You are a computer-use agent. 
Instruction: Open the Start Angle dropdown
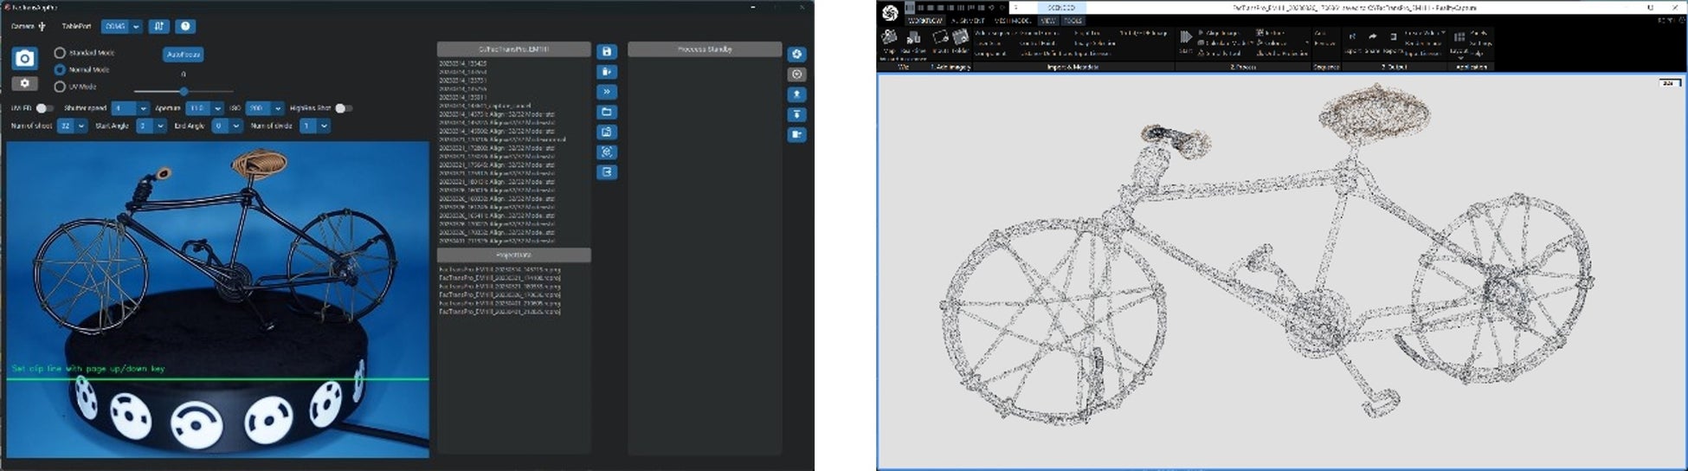click(x=151, y=126)
